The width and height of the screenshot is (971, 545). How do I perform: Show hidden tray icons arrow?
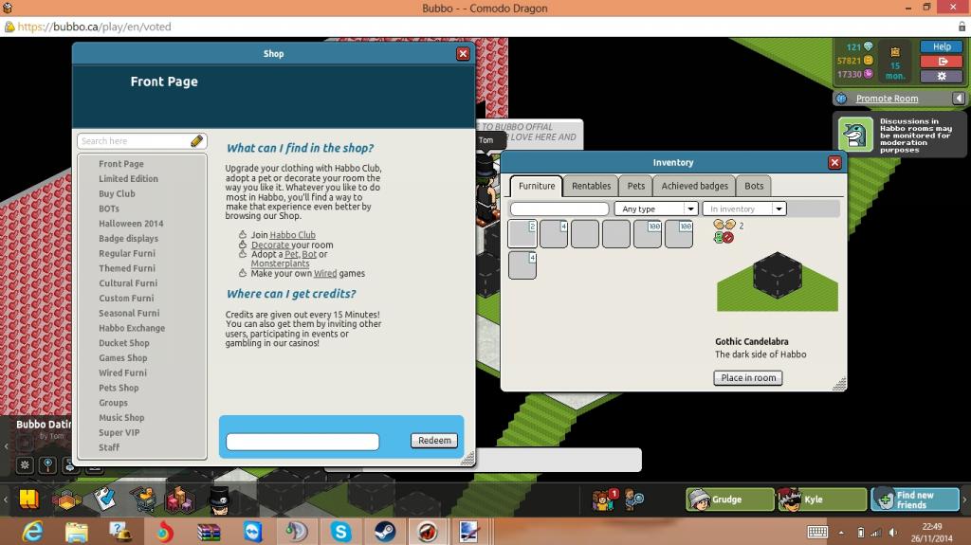pos(841,533)
